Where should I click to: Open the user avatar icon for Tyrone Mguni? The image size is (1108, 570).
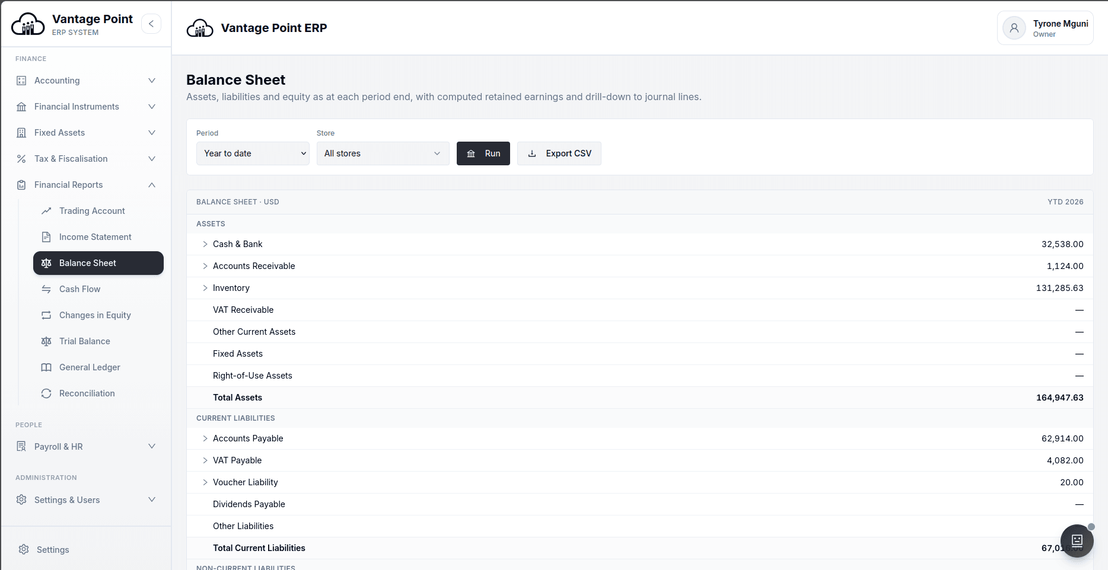[1014, 28]
